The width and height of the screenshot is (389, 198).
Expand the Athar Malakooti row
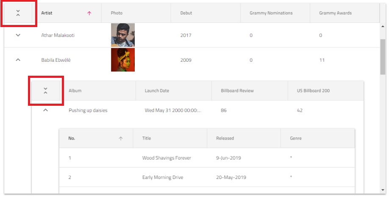click(x=18, y=35)
